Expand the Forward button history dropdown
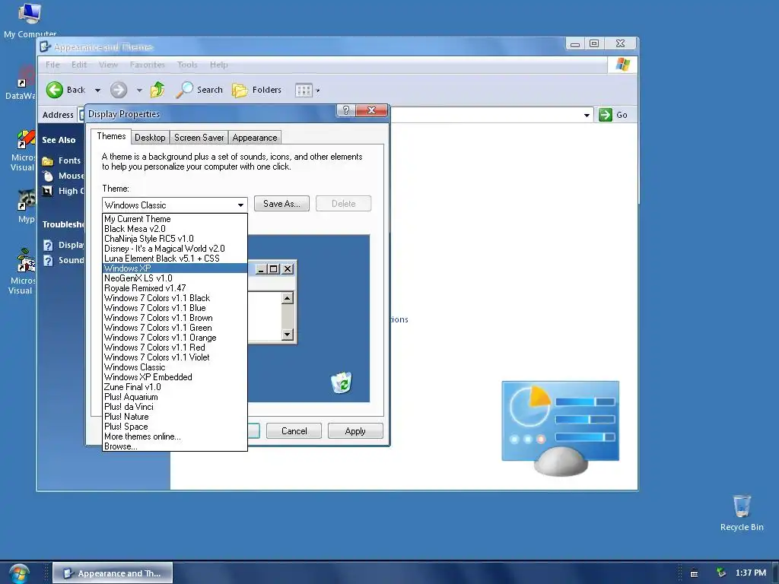The image size is (779, 584). 140,90
